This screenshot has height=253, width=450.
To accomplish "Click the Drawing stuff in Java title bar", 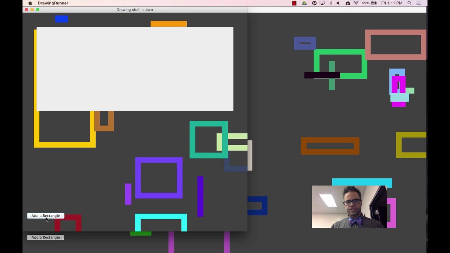I will [x=135, y=10].
